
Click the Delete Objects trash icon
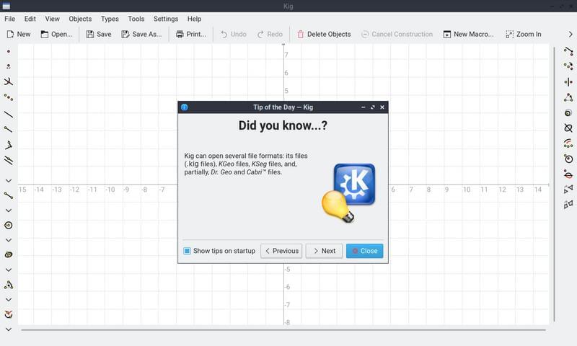point(301,34)
